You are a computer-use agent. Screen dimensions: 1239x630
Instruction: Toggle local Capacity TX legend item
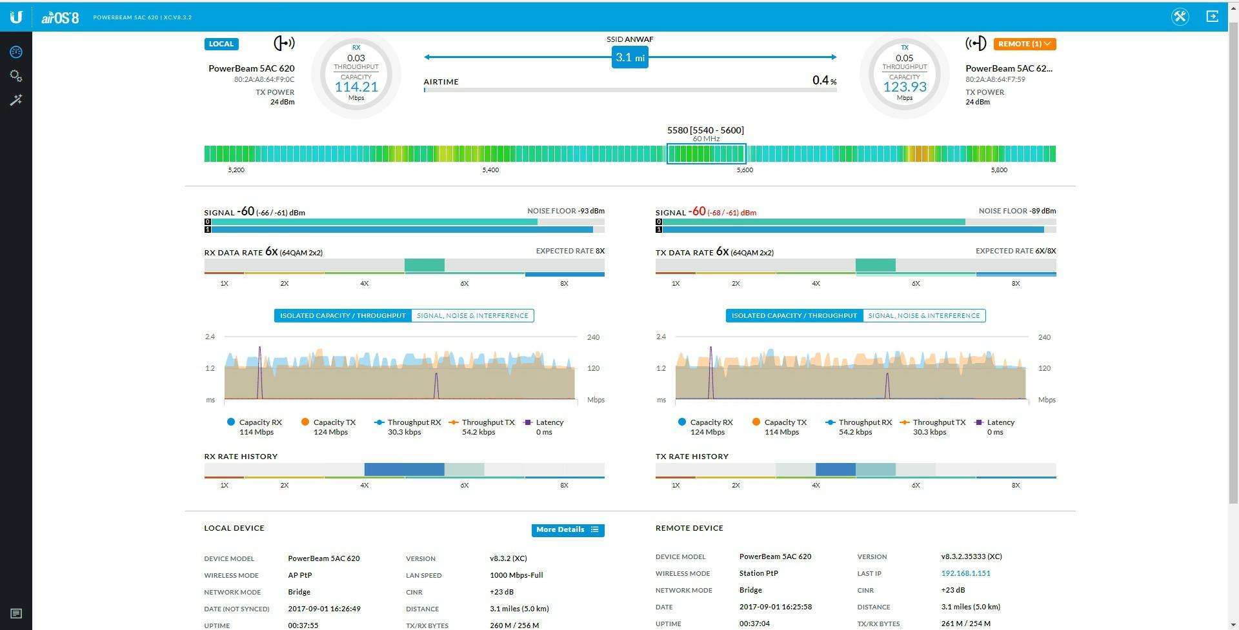tap(328, 427)
